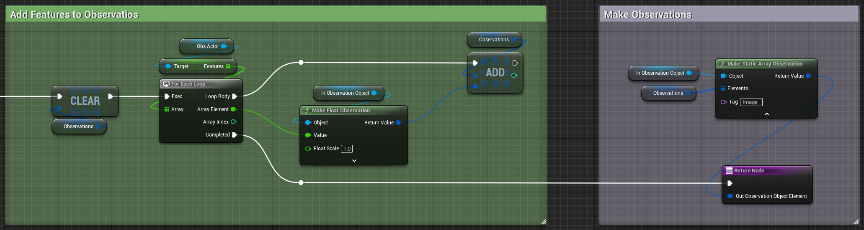Click the lower wire reroute node
Image resolution: width=864 pixels, height=230 pixels.
[301, 182]
